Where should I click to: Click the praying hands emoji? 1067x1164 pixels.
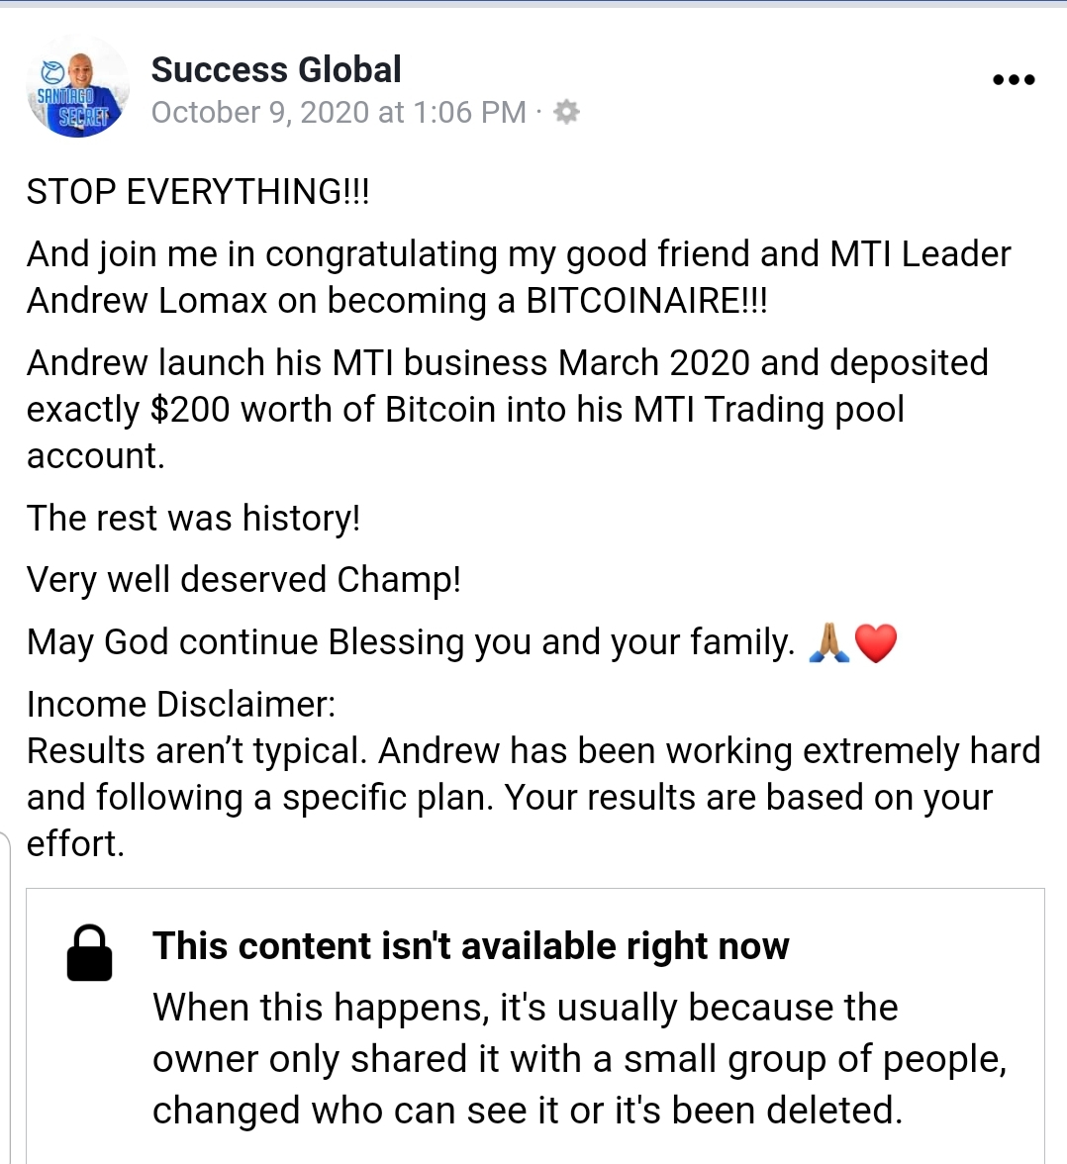[828, 642]
